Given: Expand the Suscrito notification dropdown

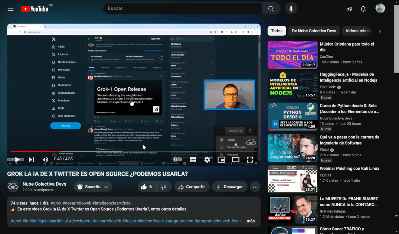Looking at the screenshot, I should pyautogui.click(x=93, y=187).
